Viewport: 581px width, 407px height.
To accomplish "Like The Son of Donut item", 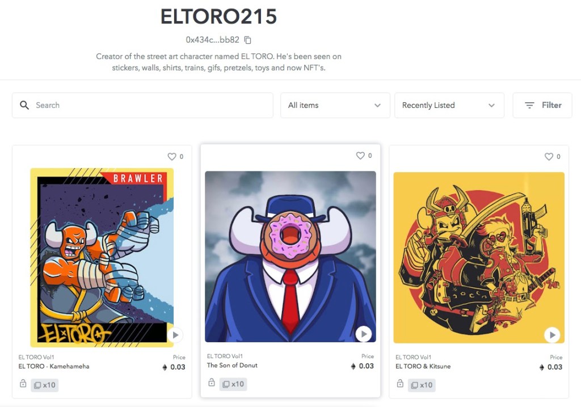I will point(360,156).
